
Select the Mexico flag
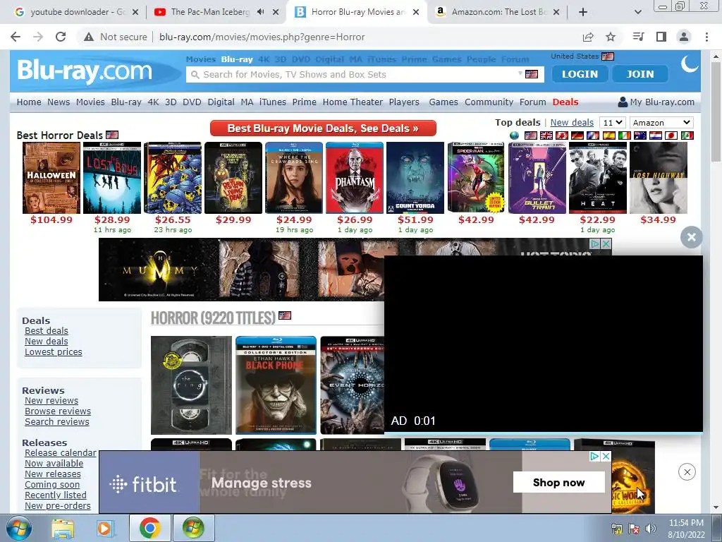click(687, 135)
